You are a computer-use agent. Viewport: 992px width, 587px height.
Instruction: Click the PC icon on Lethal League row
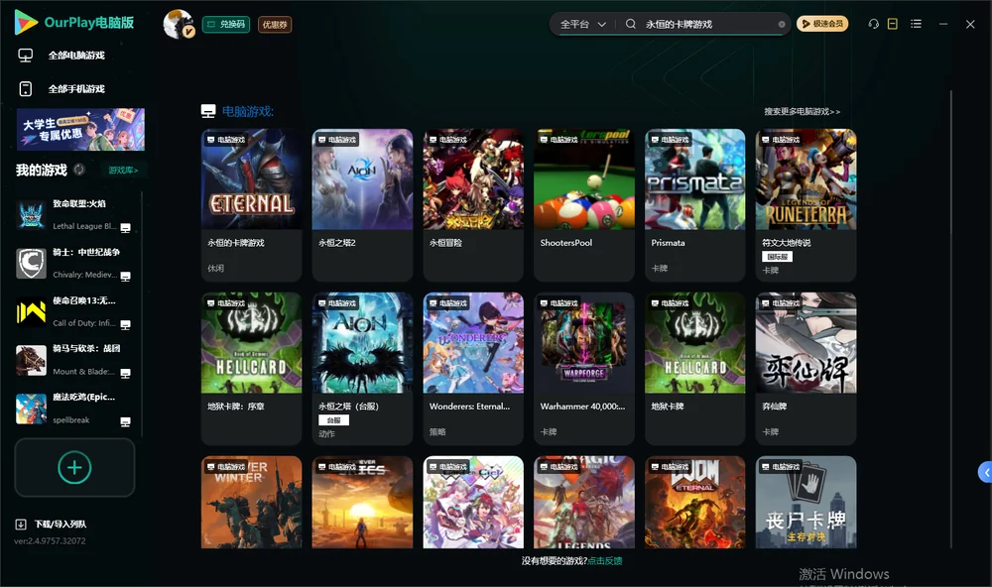[125, 228]
